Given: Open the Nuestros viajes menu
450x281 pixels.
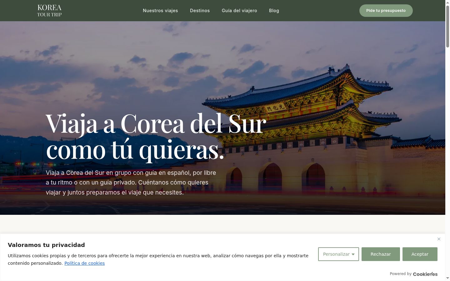Looking at the screenshot, I should click(x=160, y=11).
